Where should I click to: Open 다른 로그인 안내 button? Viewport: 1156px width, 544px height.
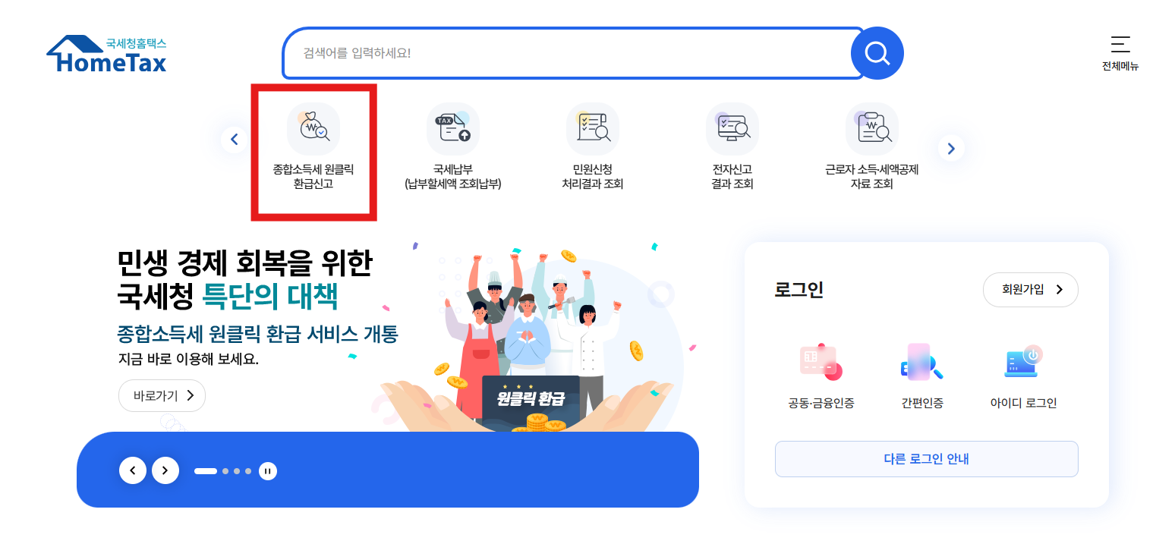click(x=927, y=459)
